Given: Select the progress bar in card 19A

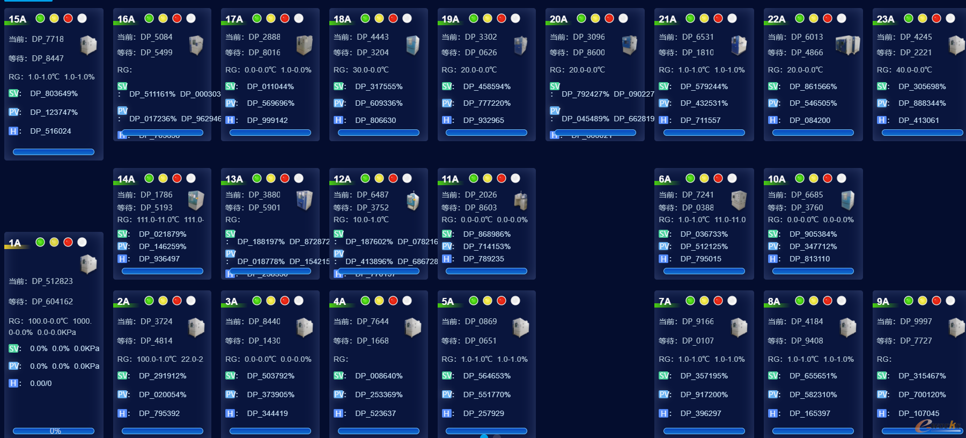Looking at the screenshot, I should [486, 133].
